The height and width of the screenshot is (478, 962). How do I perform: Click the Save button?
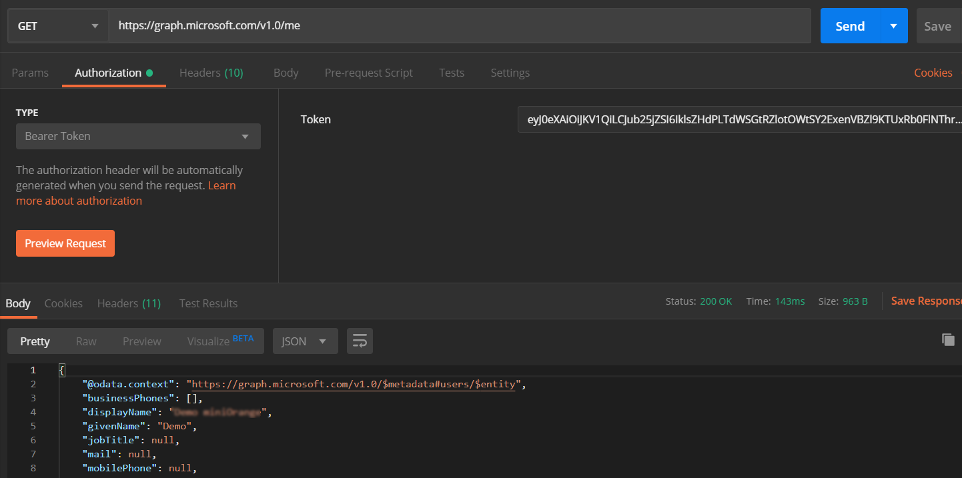(937, 26)
